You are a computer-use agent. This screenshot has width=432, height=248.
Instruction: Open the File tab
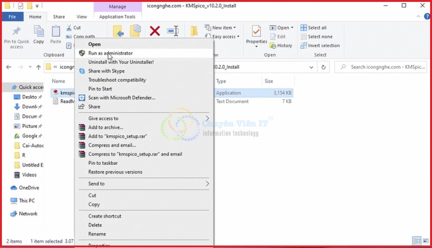(12, 17)
